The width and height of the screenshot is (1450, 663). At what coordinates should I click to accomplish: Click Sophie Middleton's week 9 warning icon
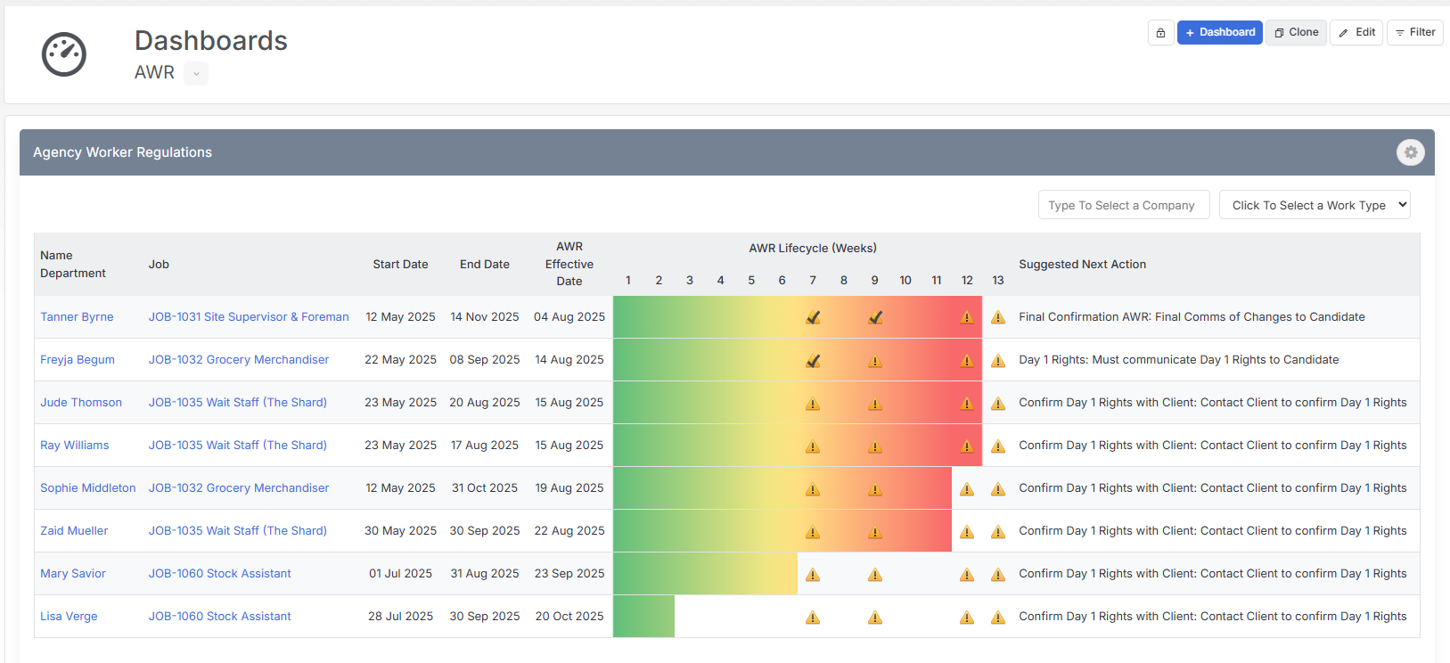(x=875, y=489)
